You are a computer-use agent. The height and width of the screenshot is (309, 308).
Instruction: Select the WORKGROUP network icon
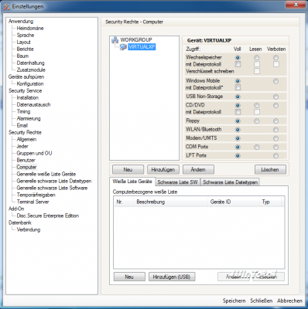pyautogui.click(x=115, y=40)
